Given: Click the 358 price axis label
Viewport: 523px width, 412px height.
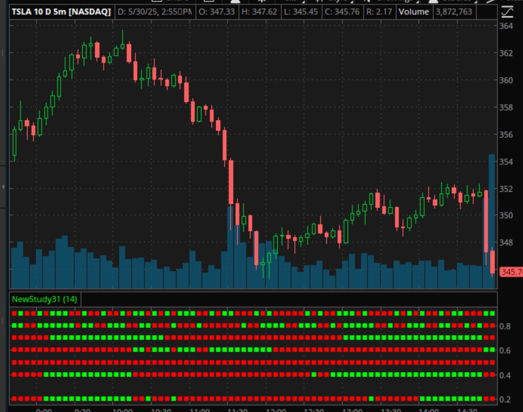Looking at the screenshot, I should [506, 107].
